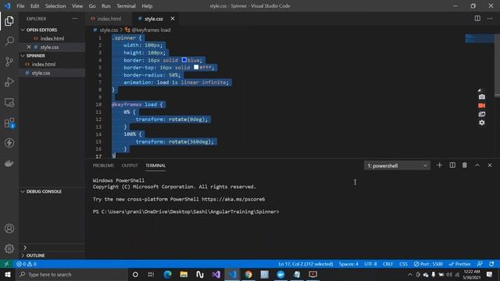500x281 pixels.
Task: Split the editor to the right
Action: coord(477,19)
